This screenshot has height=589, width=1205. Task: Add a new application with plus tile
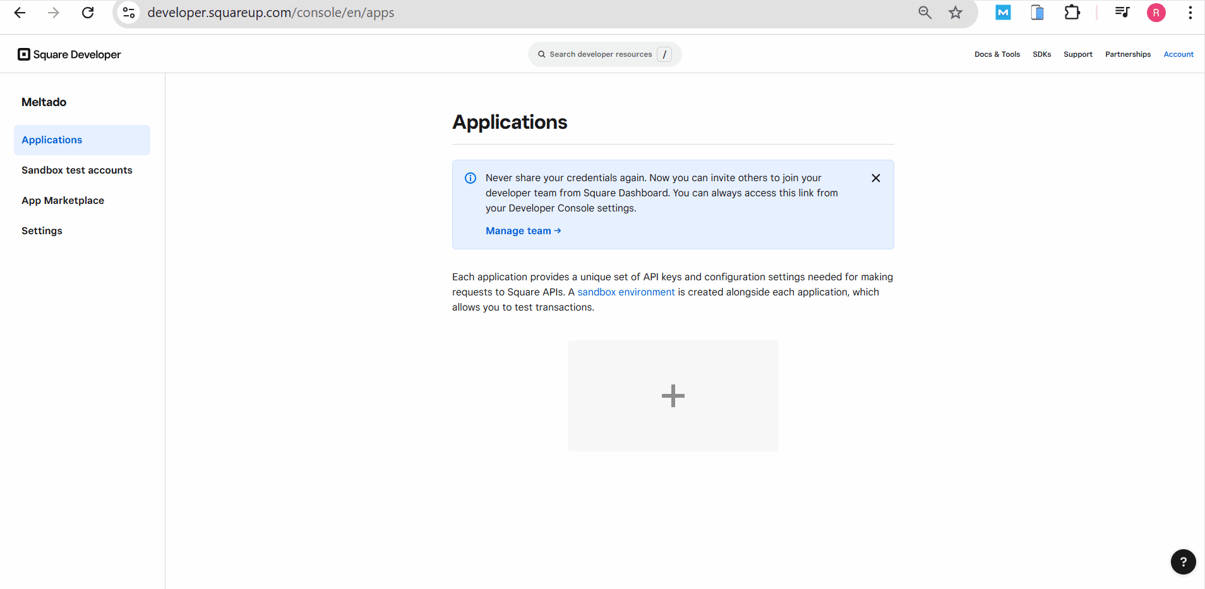tap(673, 396)
